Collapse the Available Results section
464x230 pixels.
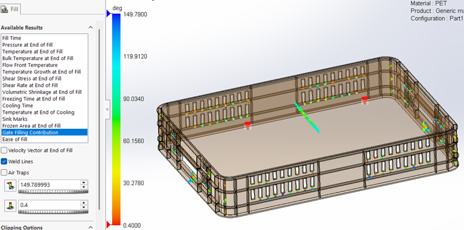pyautogui.click(x=91, y=28)
